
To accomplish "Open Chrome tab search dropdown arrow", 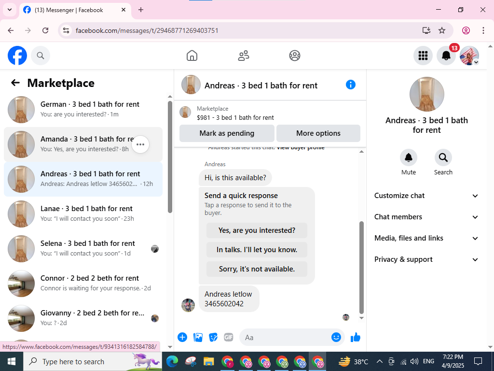I will click(10, 10).
